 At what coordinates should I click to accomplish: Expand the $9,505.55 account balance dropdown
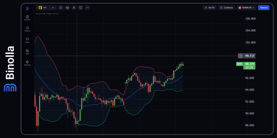[x=246, y=8]
